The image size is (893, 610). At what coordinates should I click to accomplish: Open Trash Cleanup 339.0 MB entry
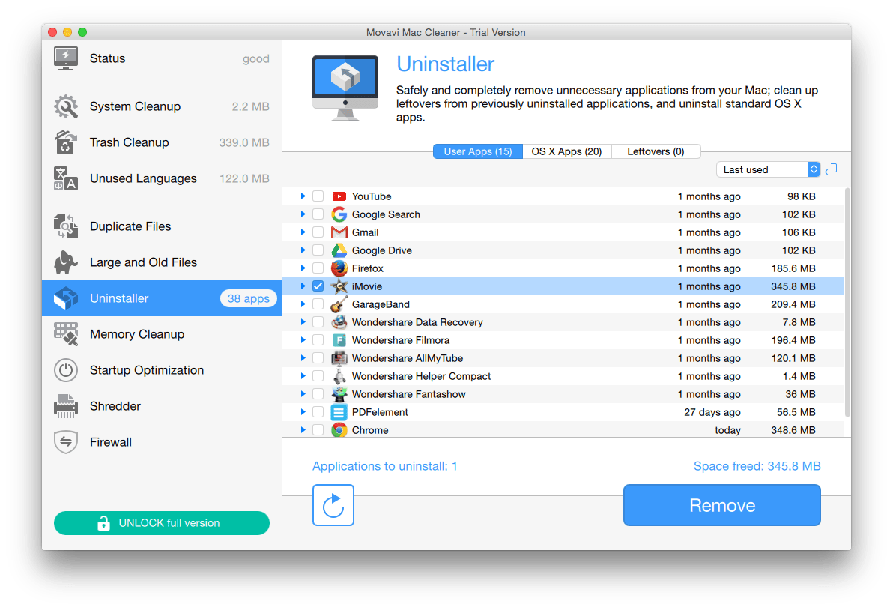162,142
